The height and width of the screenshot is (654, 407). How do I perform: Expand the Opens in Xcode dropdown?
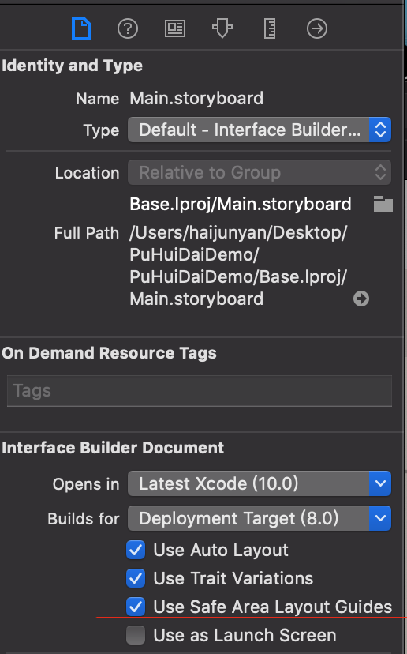click(260, 483)
